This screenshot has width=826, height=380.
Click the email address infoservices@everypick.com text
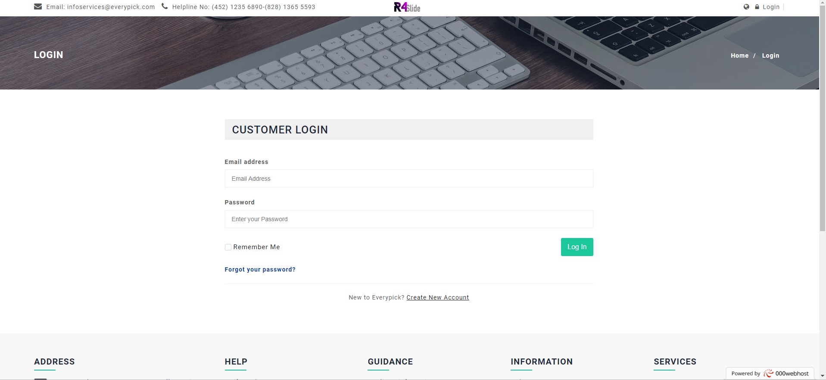(x=111, y=7)
